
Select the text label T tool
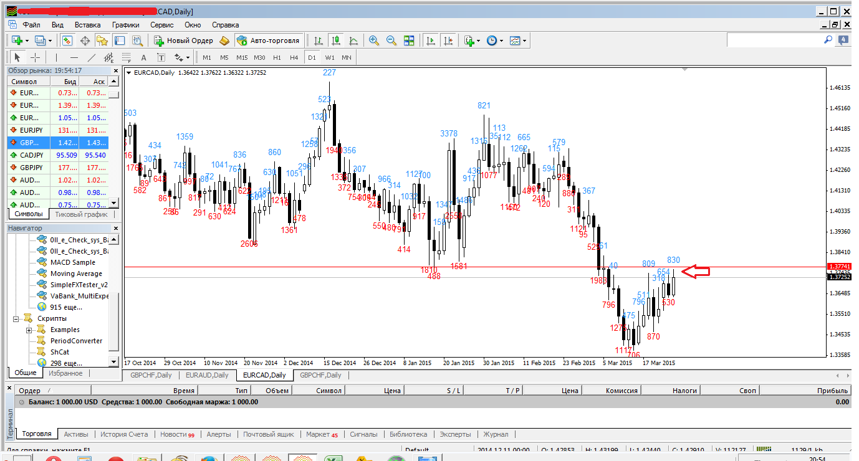[x=161, y=57]
